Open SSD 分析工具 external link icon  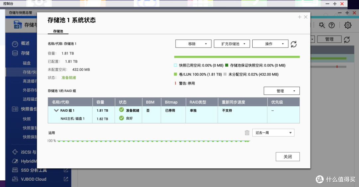66,170
